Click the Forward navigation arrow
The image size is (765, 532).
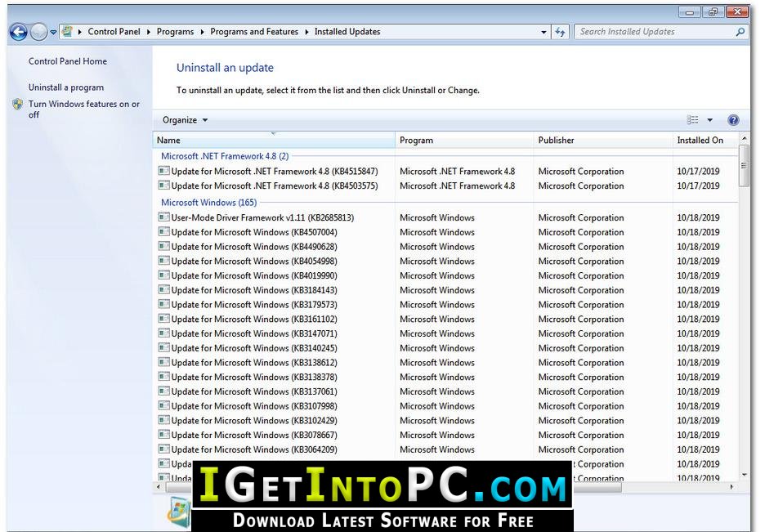point(38,32)
